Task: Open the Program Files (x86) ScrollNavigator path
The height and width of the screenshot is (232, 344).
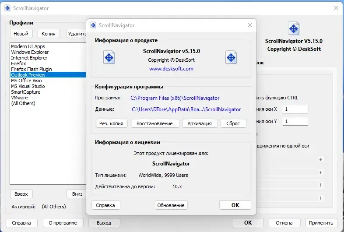Action: point(175,98)
